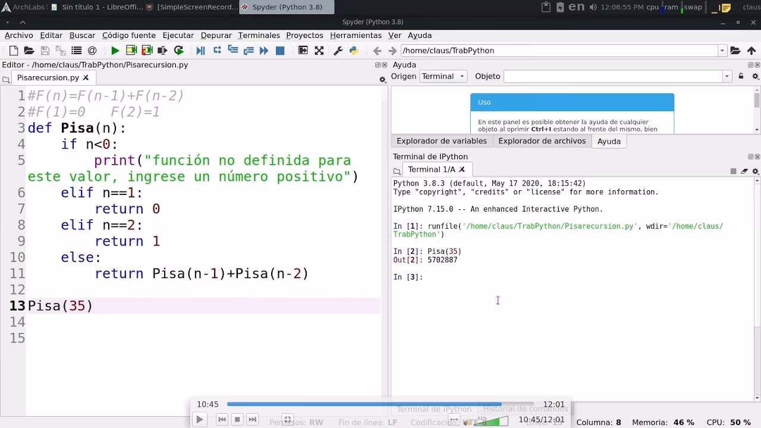Switch to the Explorador de variables tab
761x428 pixels.
(x=442, y=141)
